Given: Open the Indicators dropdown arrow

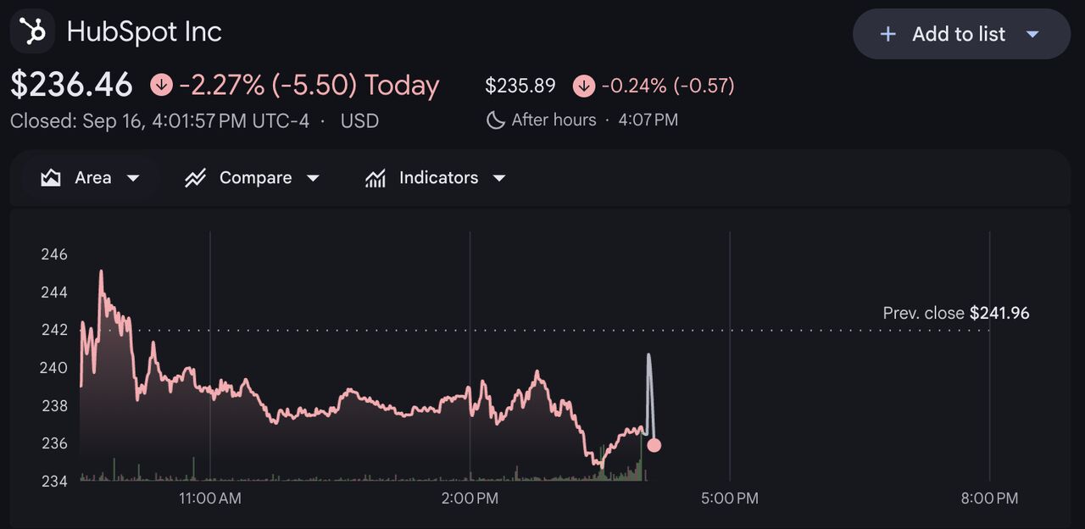Looking at the screenshot, I should click(499, 178).
